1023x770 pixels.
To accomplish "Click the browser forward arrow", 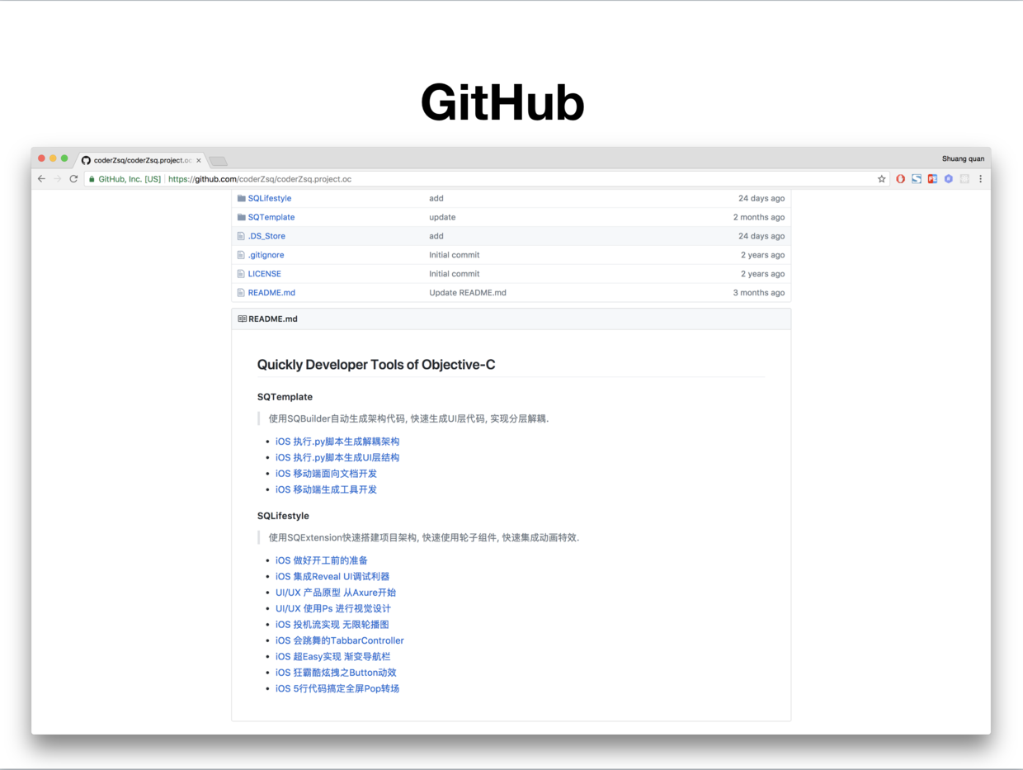I will coord(58,179).
